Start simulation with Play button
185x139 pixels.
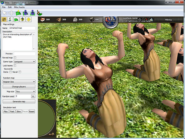click(6, 111)
